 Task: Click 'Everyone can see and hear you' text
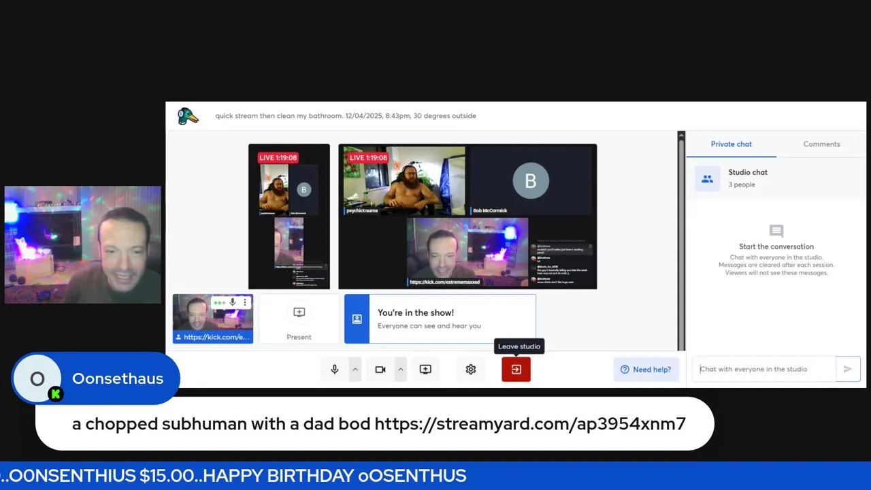(x=429, y=326)
